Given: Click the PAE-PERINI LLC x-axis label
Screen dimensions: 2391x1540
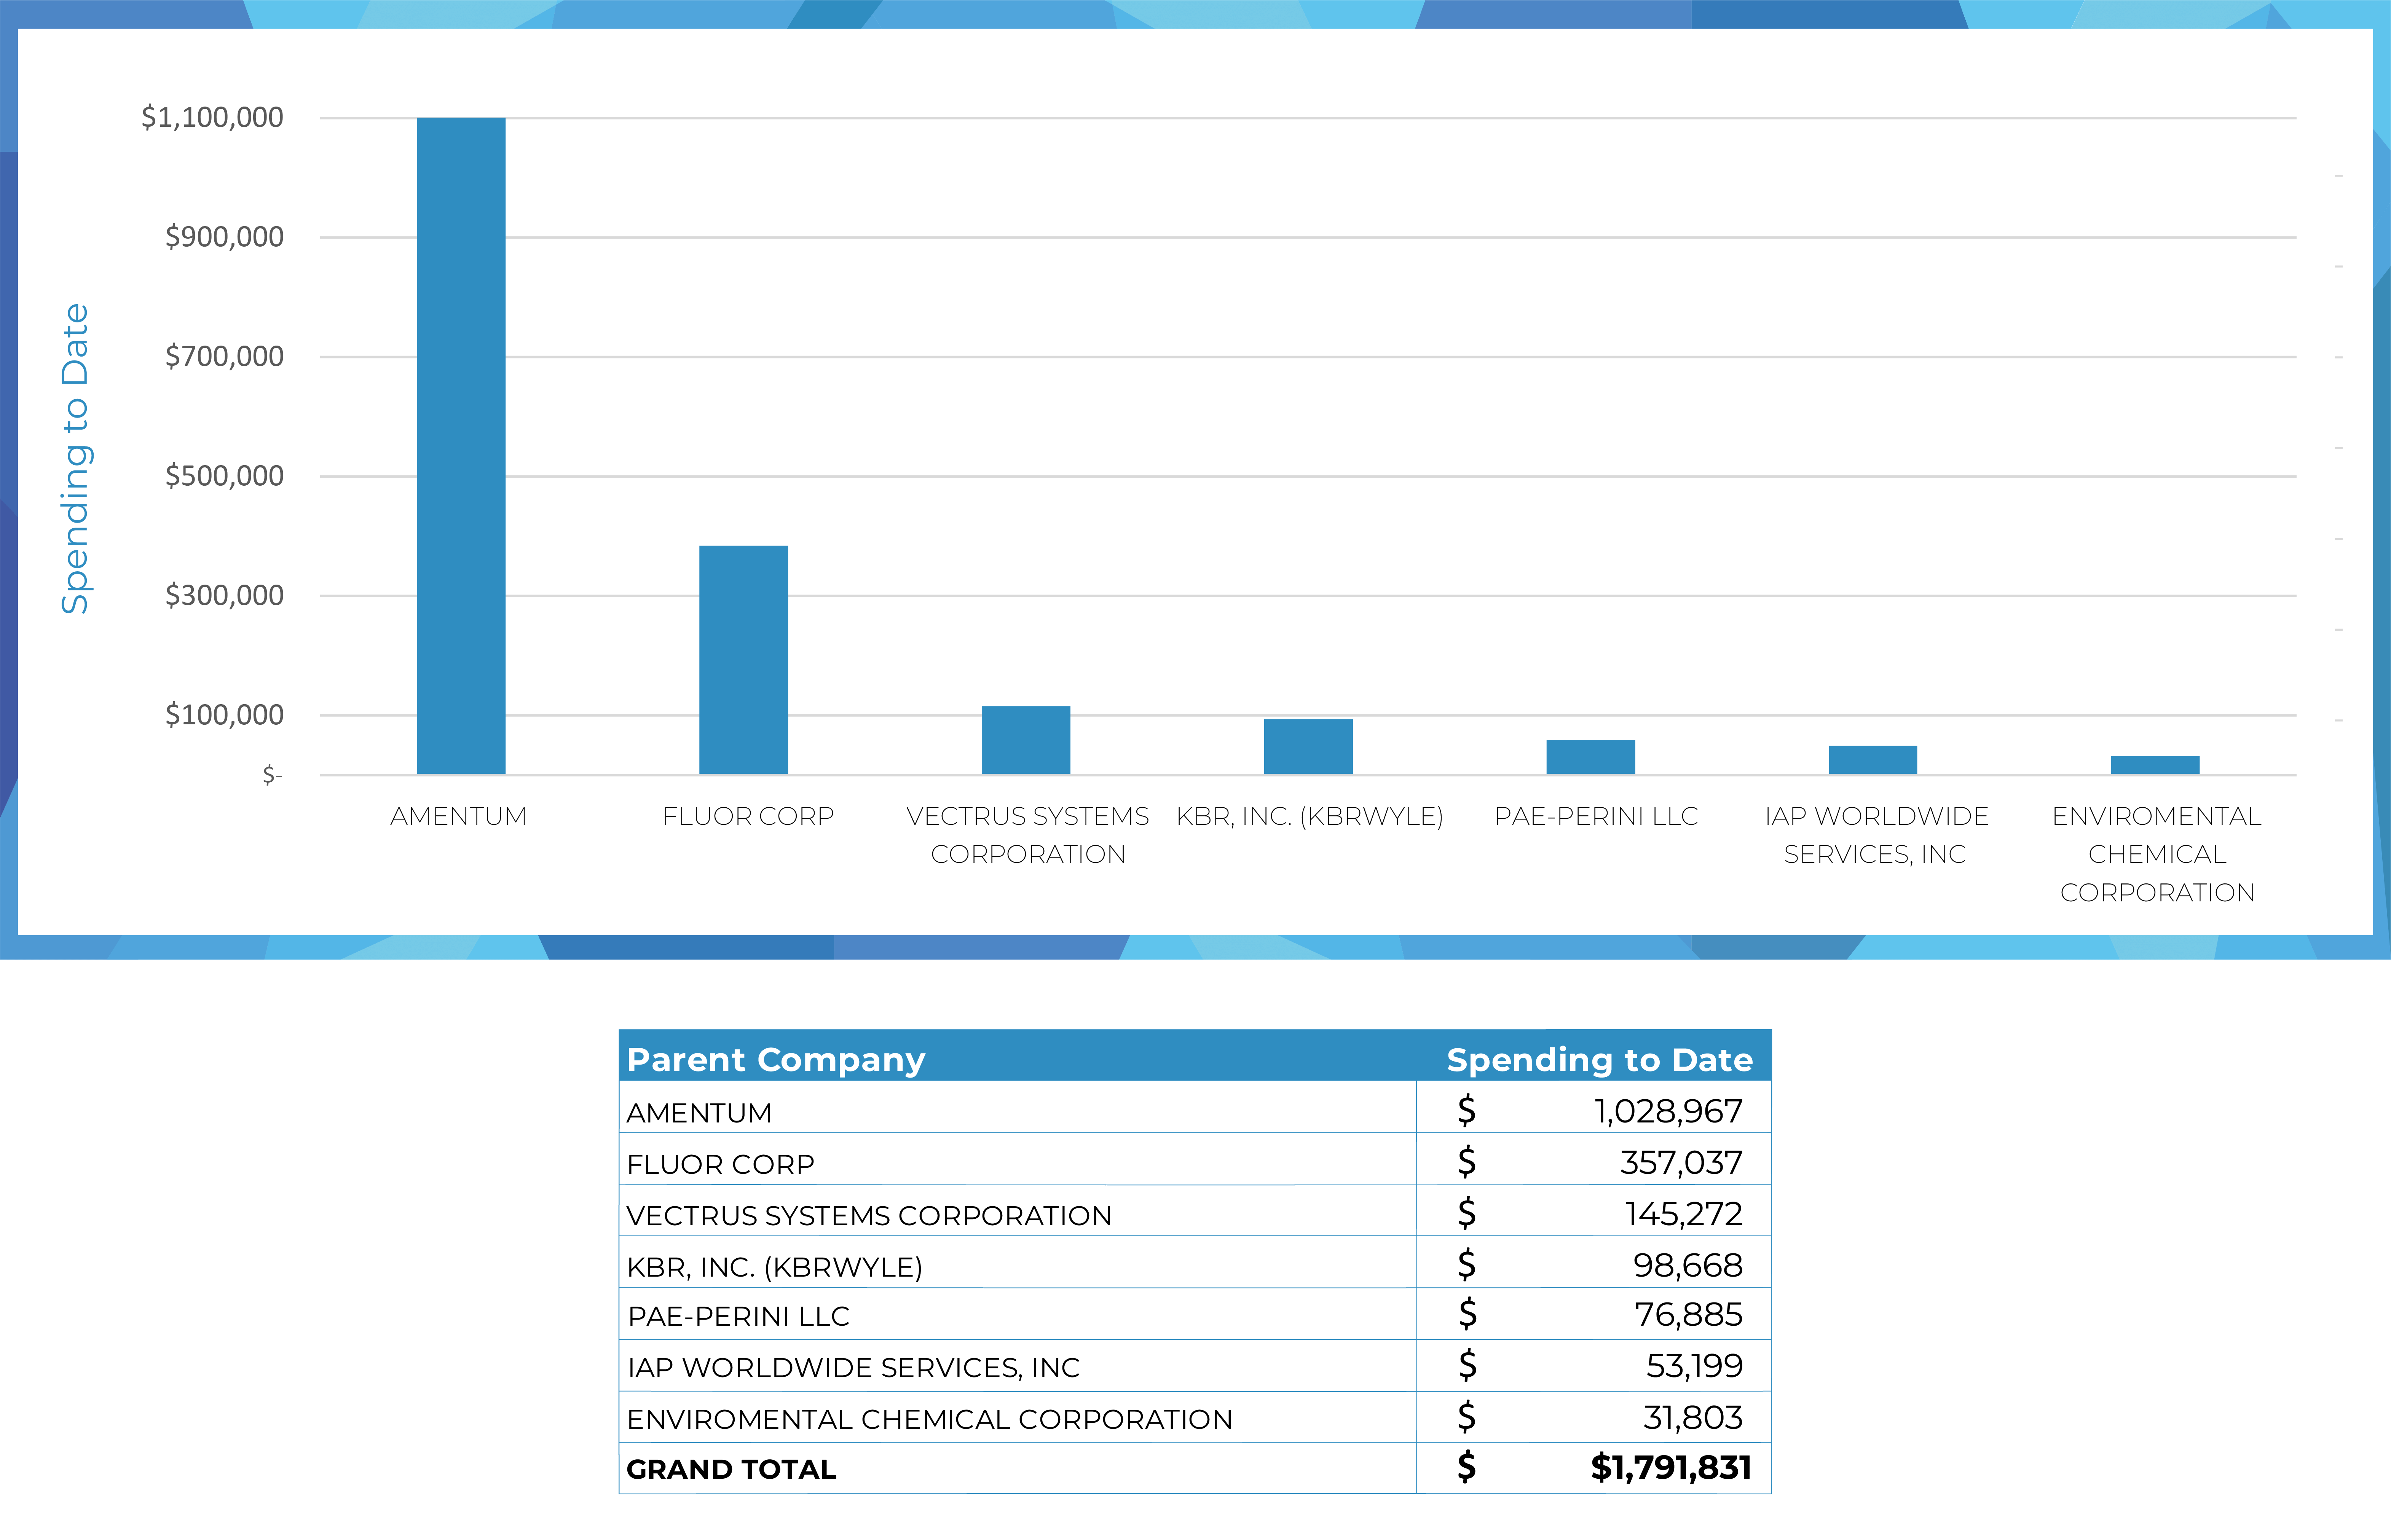Looking at the screenshot, I should (x=1596, y=816).
